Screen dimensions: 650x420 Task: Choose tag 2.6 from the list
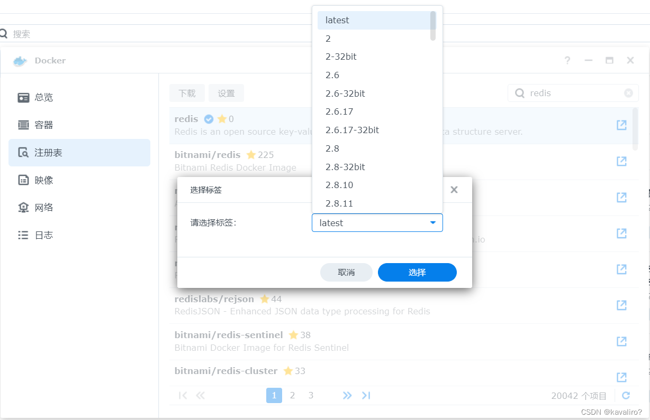tap(374, 75)
